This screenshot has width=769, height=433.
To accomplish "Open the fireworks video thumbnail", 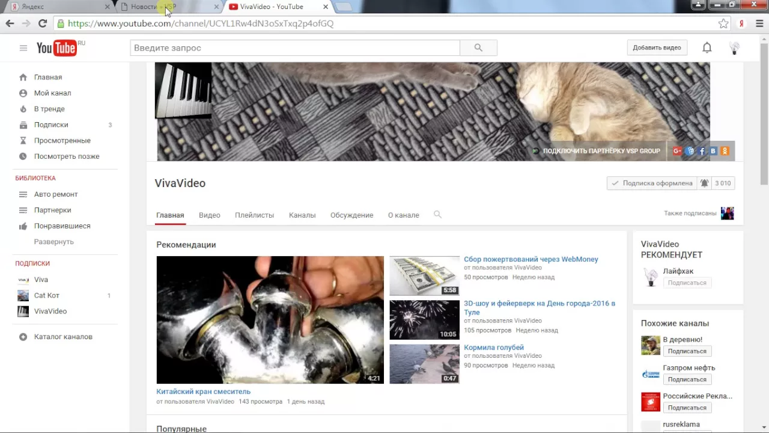I will (424, 320).
